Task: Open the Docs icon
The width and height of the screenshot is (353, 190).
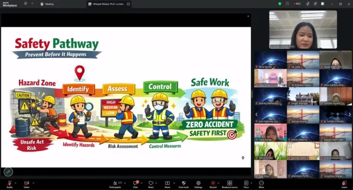Action: (x=246, y=184)
